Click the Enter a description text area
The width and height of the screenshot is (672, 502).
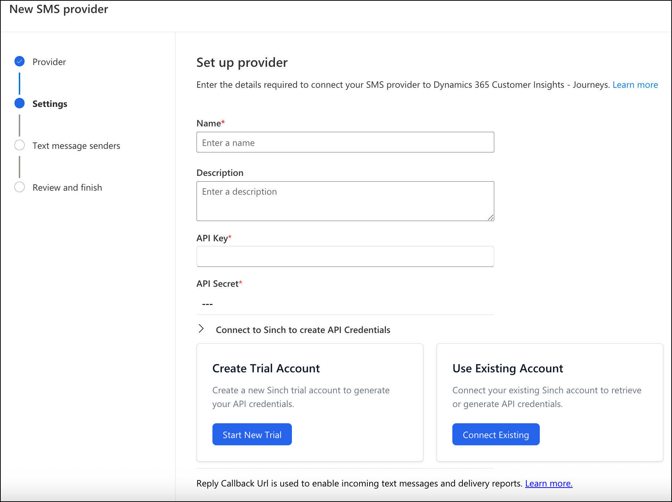(345, 201)
